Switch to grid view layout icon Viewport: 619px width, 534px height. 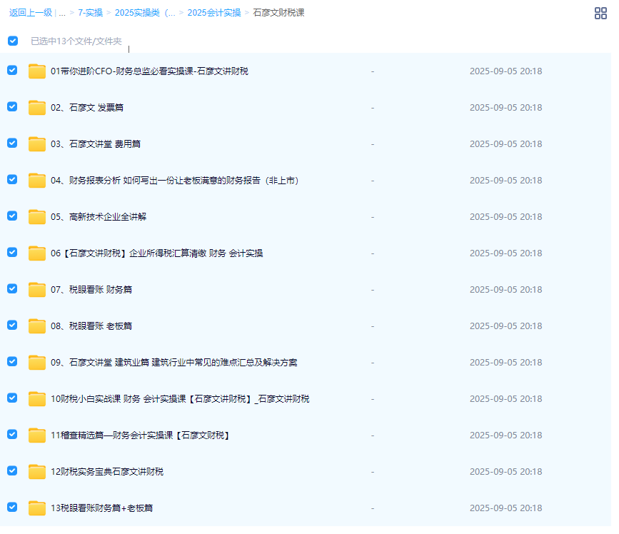pos(600,13)
